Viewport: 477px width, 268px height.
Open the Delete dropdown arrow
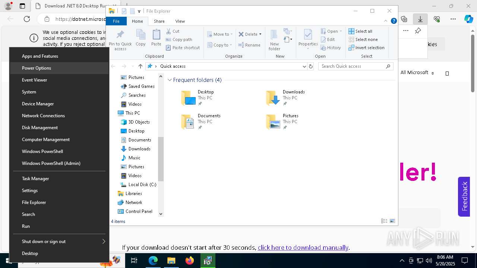(x=260, y=34)
